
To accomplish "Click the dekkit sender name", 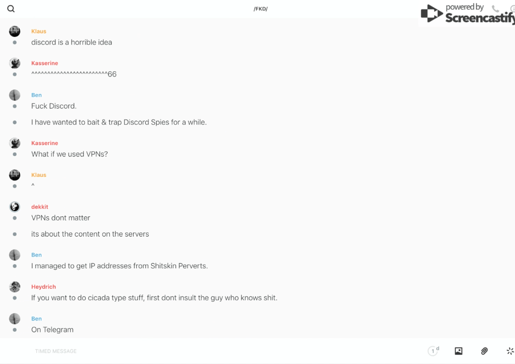I will (40, 207).
